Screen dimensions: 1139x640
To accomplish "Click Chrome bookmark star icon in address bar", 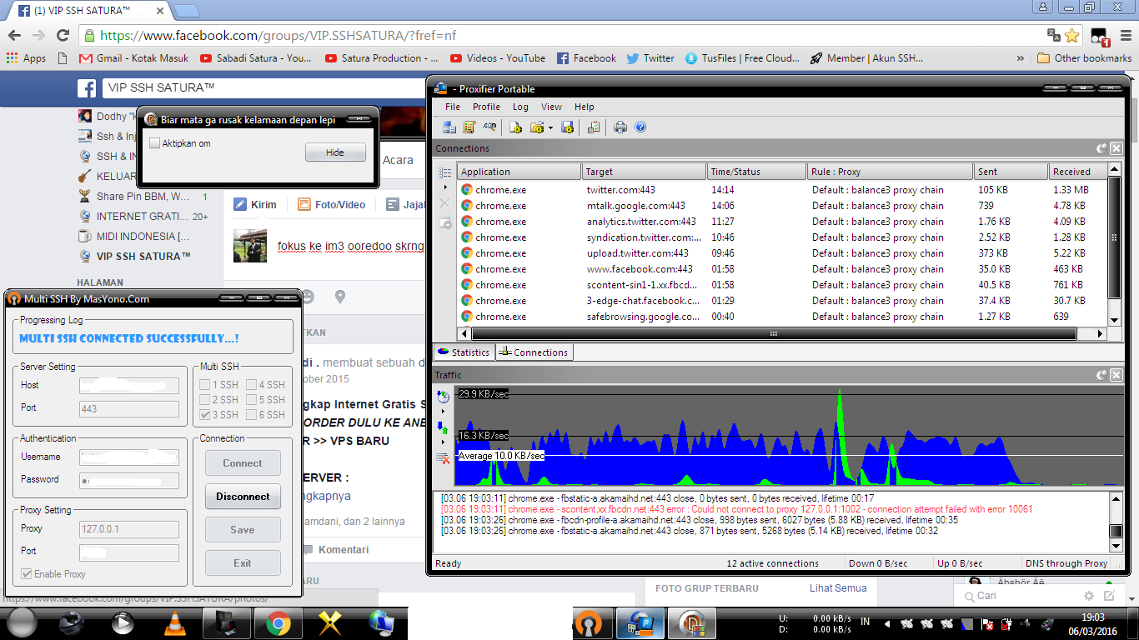I will (x=1072, y=36).
